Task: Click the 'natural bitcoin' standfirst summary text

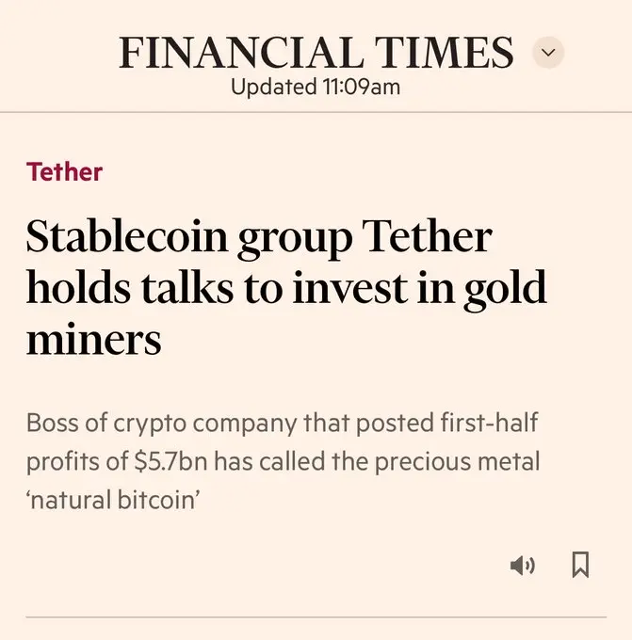Action: (283, 461)
